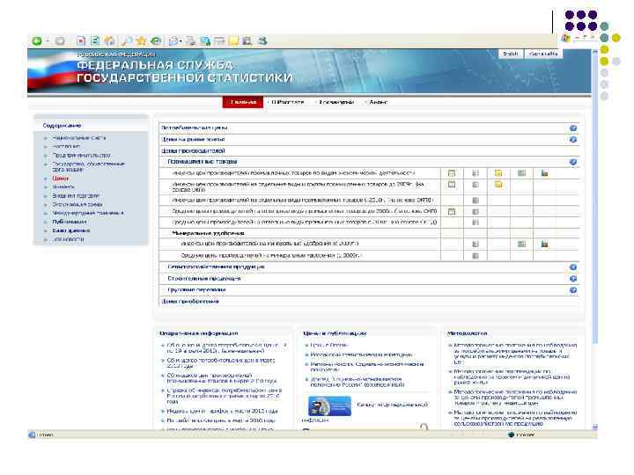Open document icon for indices по видам экономической деятельности
Viewport: 634px width, 475px height.
click(475, 173)
